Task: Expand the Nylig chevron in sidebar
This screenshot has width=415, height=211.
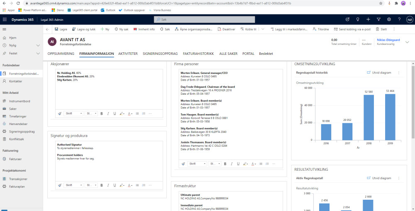Action: pyautogui.click(x=38, y=46)
